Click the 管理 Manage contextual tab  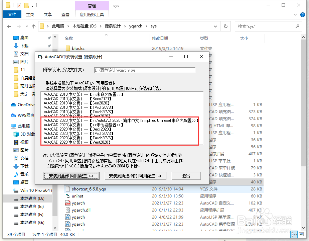[92, 6]
